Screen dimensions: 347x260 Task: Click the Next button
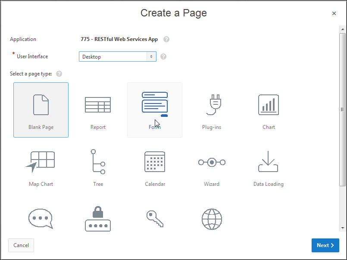325,245
